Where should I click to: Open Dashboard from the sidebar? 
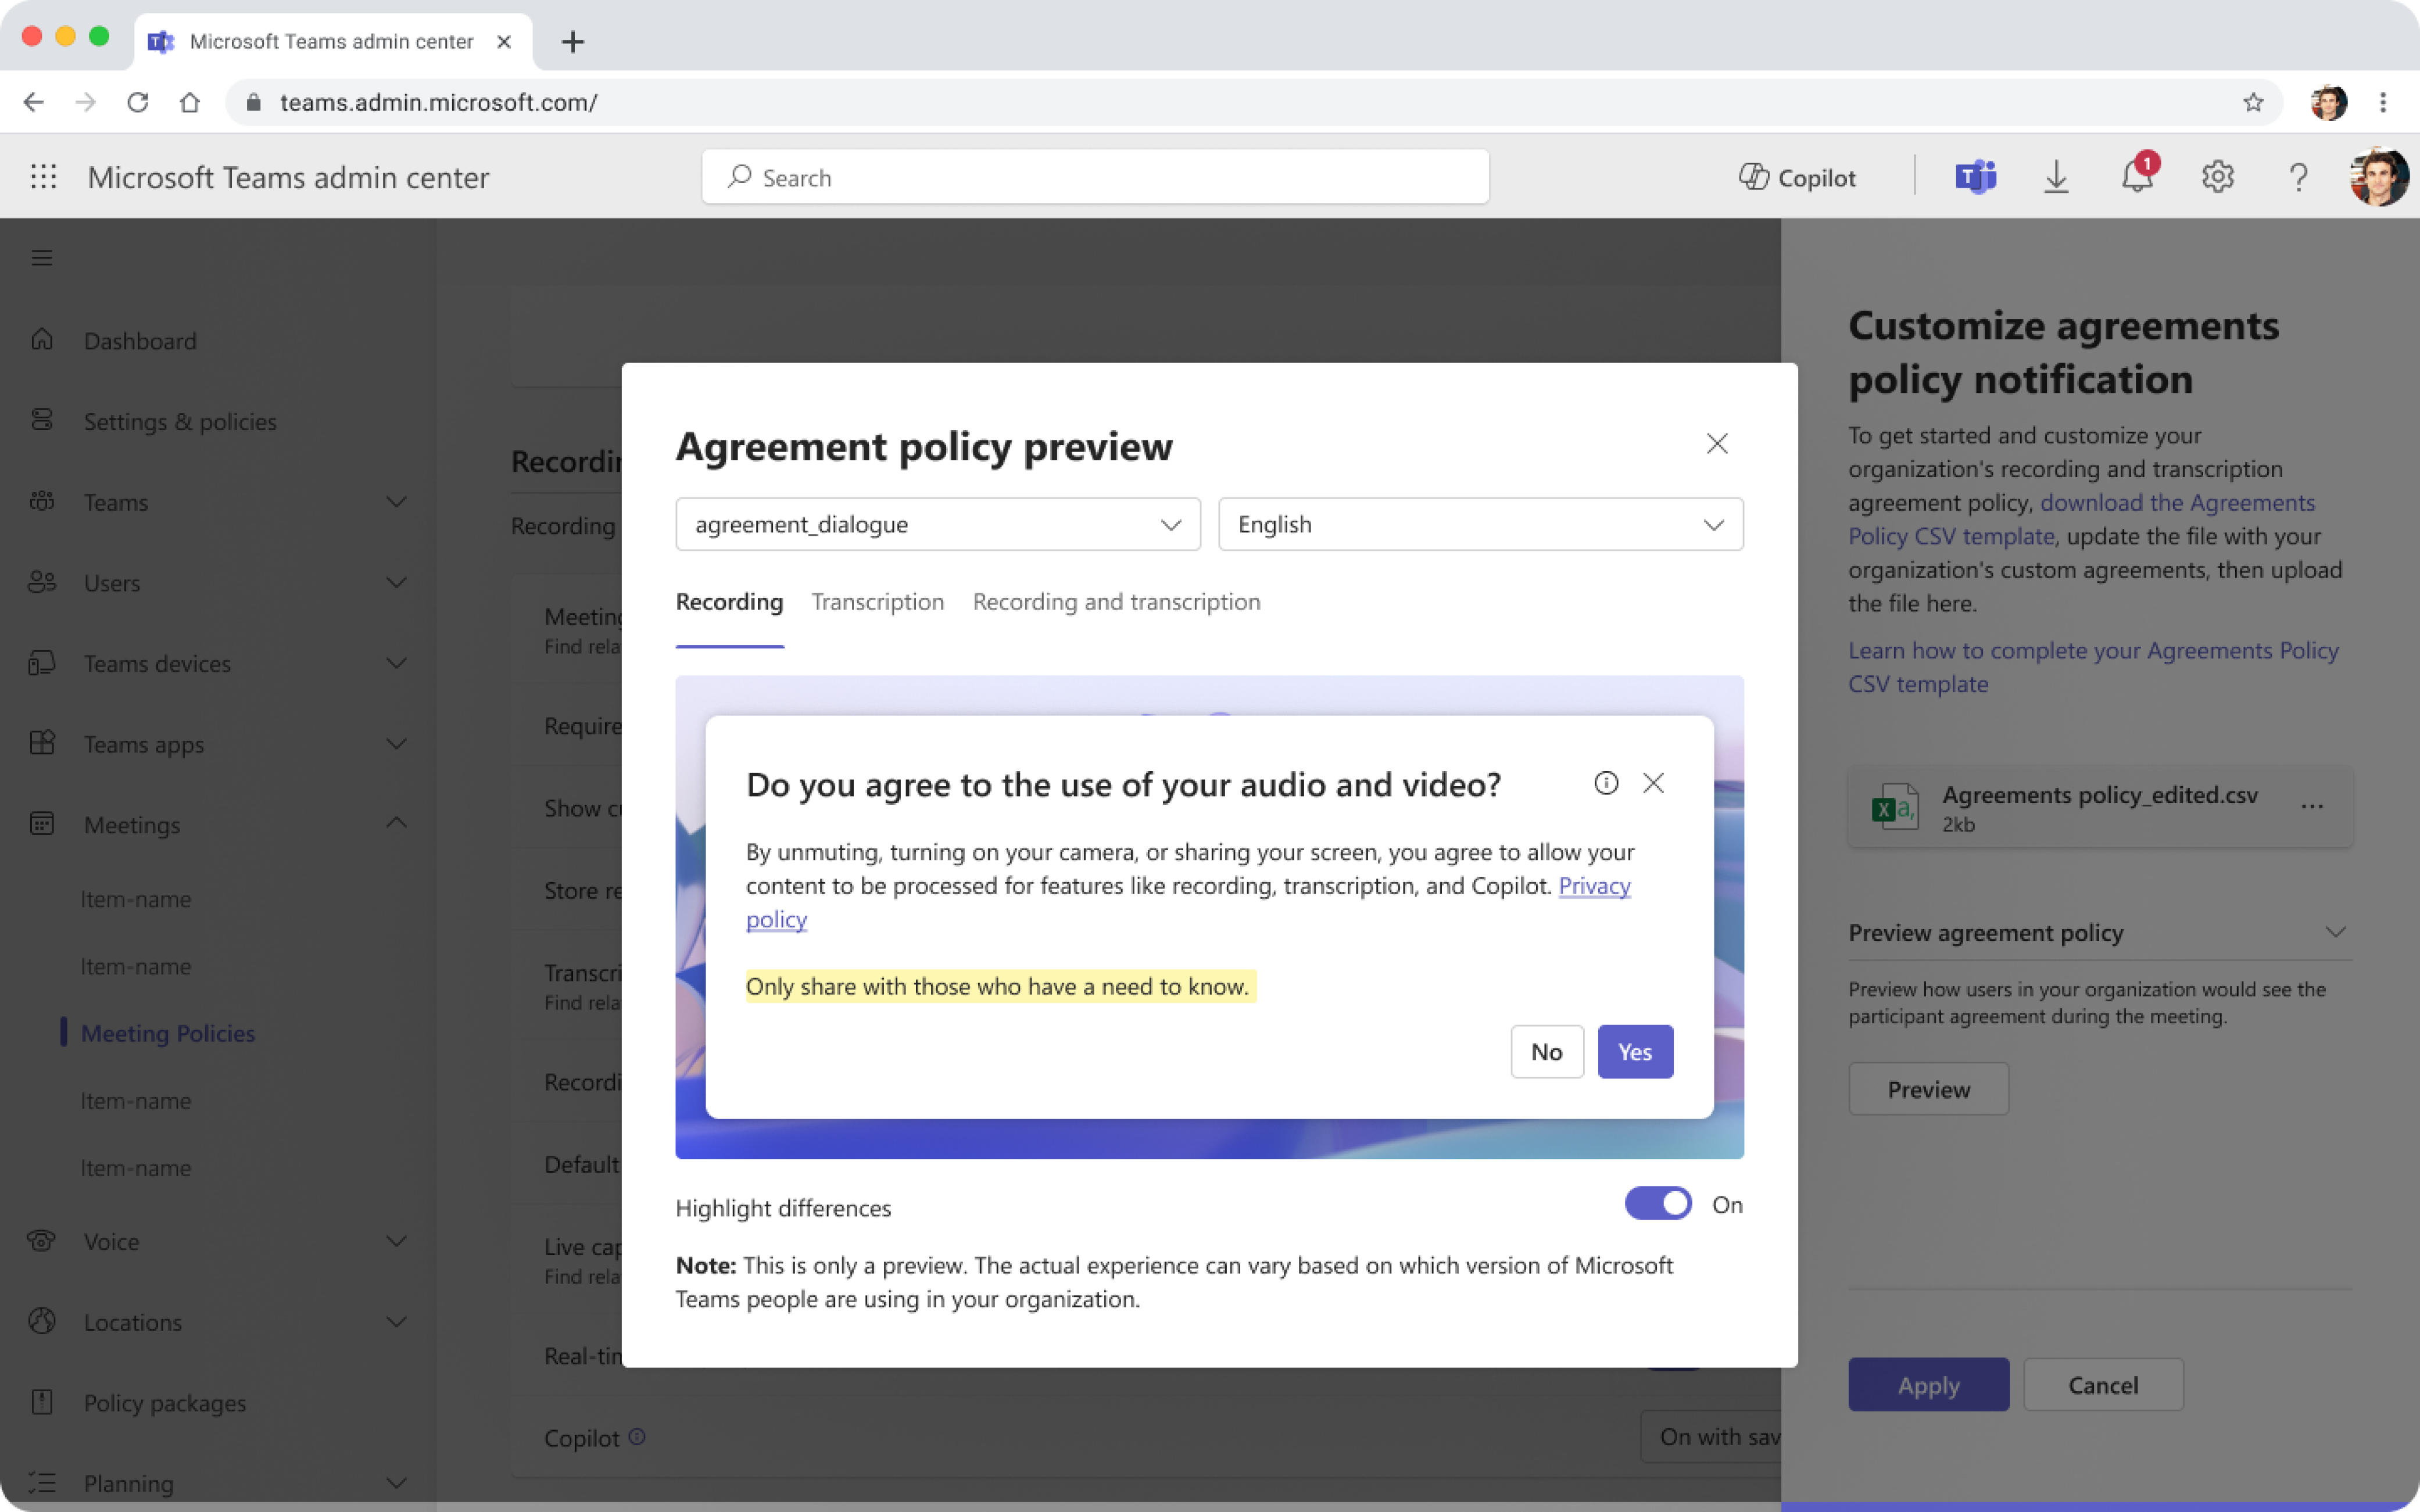pyautogui.click(x=140, y=341)
